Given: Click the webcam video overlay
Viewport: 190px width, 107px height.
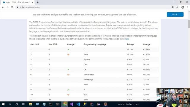Looking at the screenshot, I should [x=173, y=97].
